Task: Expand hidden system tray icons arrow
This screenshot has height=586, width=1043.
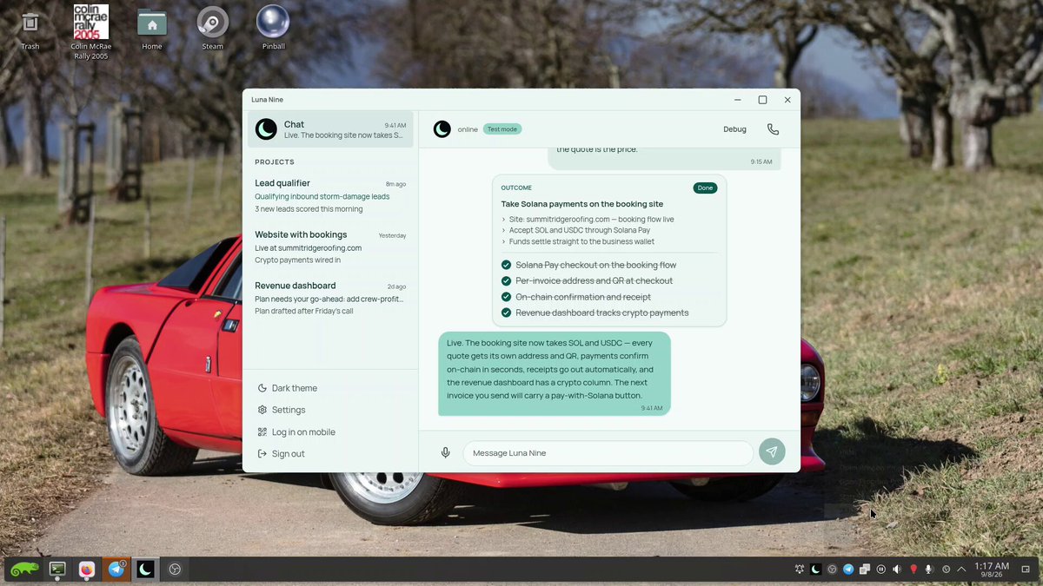Action: coord(961,570)
